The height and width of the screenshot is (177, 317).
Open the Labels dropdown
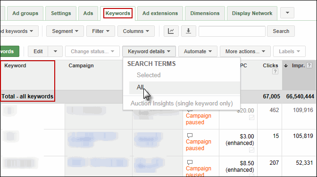[289, 51]
